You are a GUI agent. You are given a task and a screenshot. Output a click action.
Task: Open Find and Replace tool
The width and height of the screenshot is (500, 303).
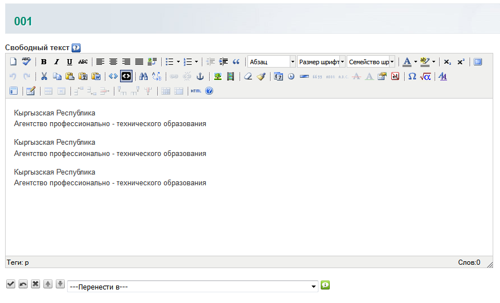tap(157, 76)
